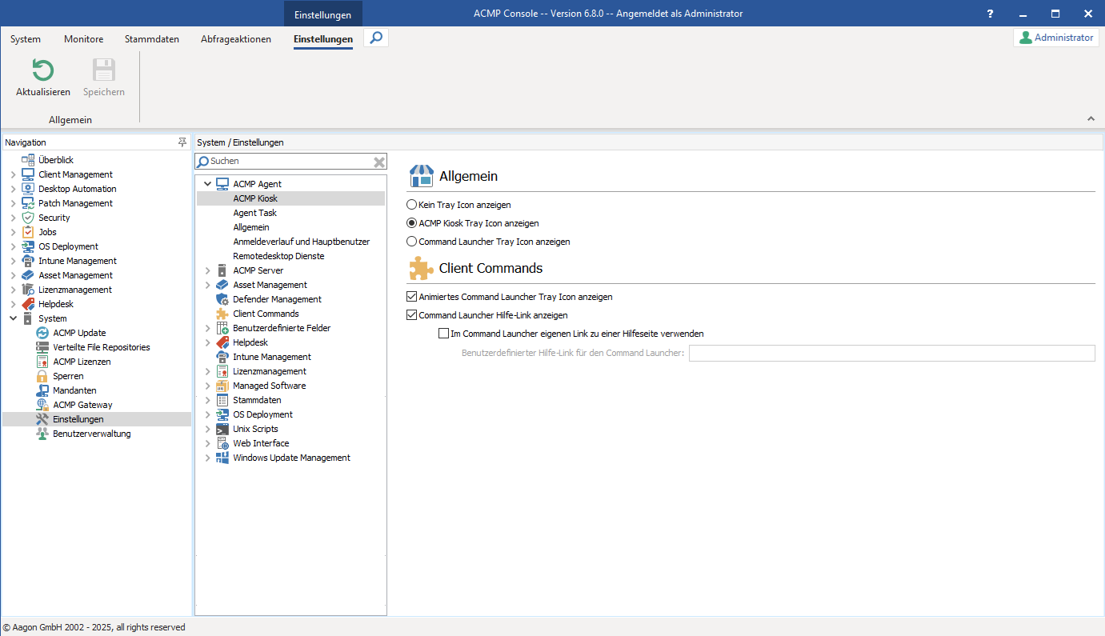Click the Administrator account button
The image size is (1105, 636).
pos(1055,38)
